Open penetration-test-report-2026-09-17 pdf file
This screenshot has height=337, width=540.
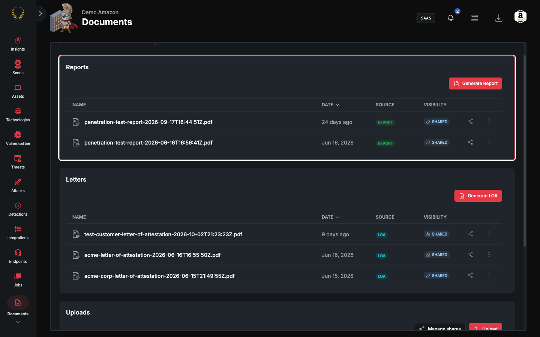[x=148, y=122]
